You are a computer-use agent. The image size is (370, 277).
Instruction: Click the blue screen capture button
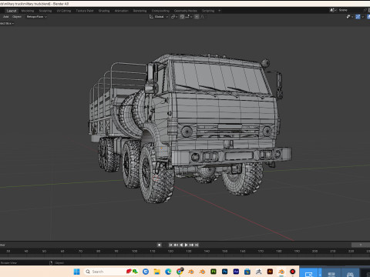coord(309,273)
